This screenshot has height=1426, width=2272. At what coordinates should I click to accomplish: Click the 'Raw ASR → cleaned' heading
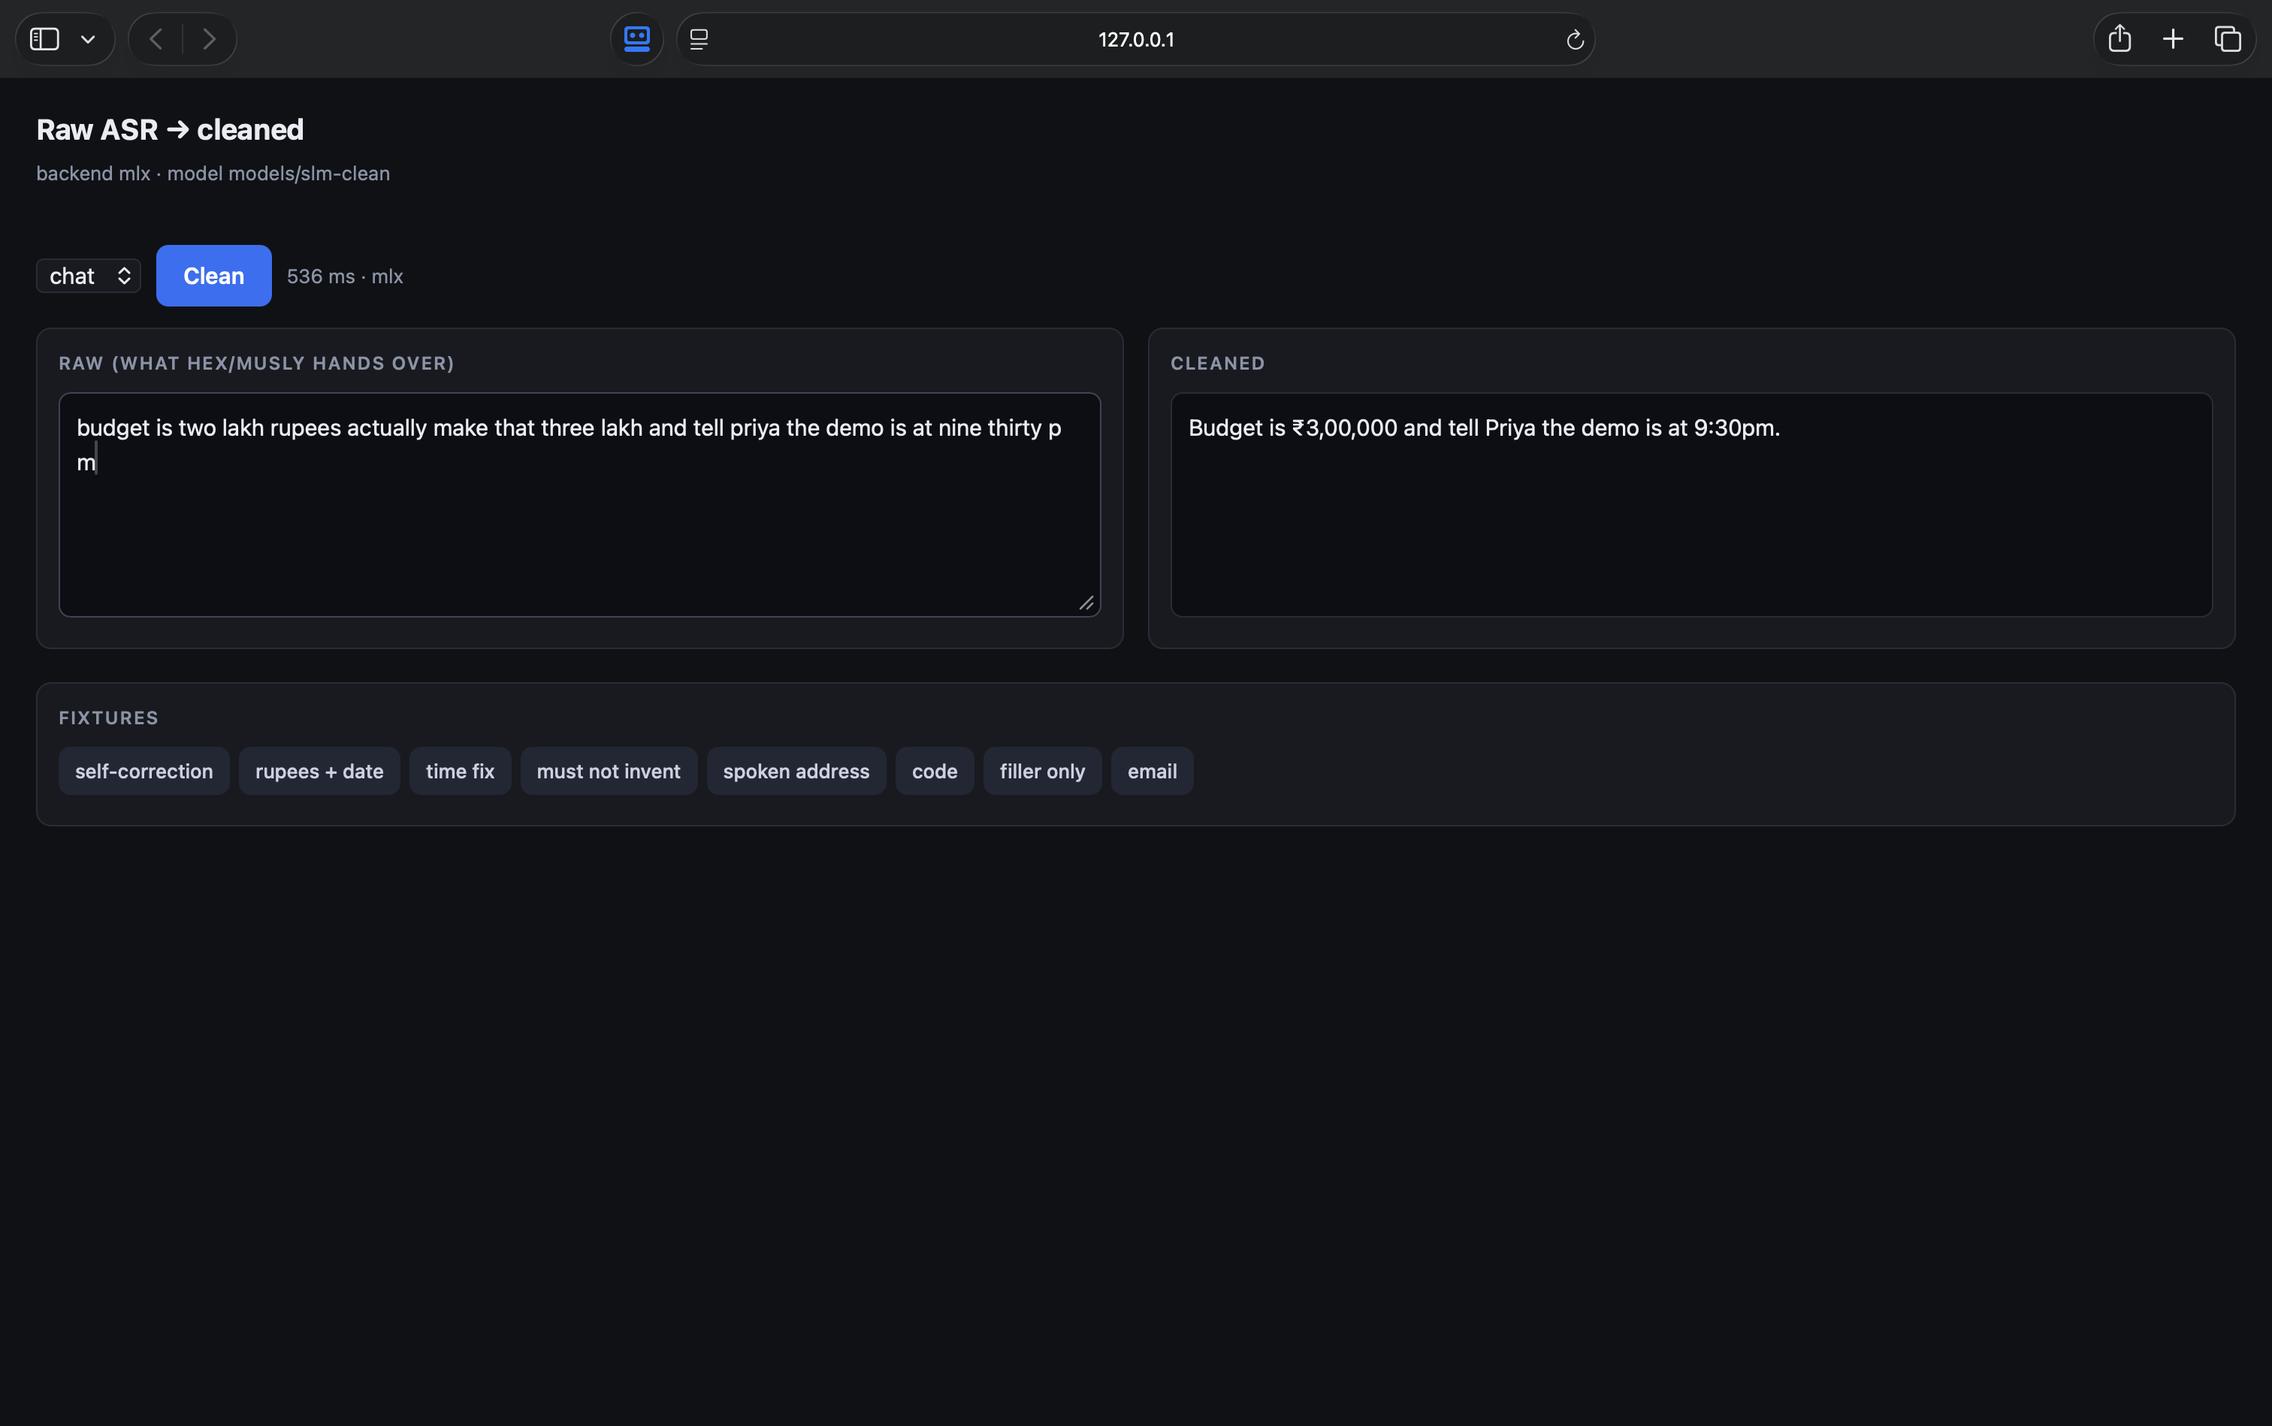tap(170, 129)
